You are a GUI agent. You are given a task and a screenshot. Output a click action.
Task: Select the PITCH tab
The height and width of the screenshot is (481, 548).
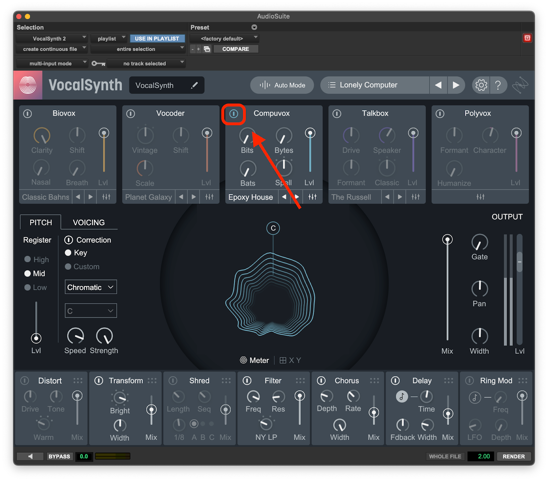point(41,223)
